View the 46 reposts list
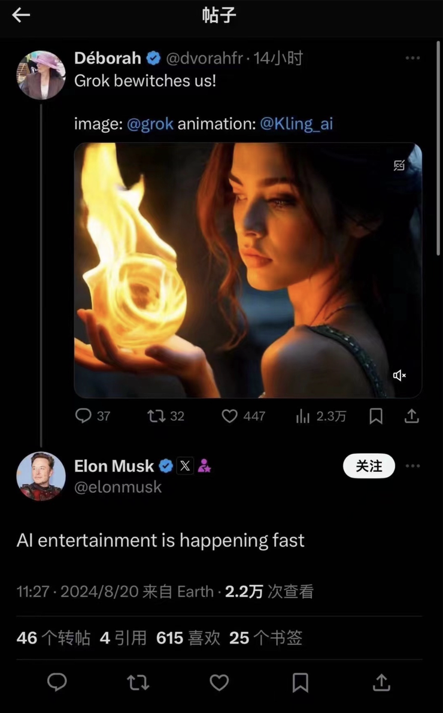This screenshot has width=443, height=713. tap(53, 638)
